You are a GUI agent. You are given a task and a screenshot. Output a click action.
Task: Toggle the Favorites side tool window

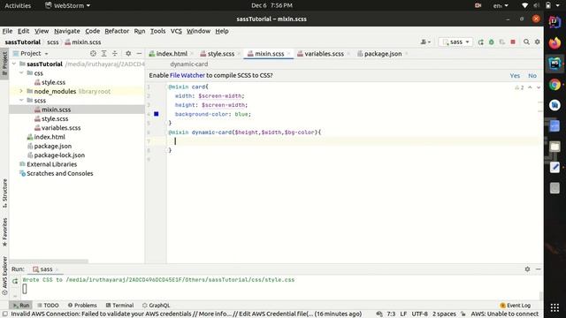coord(4,231)
